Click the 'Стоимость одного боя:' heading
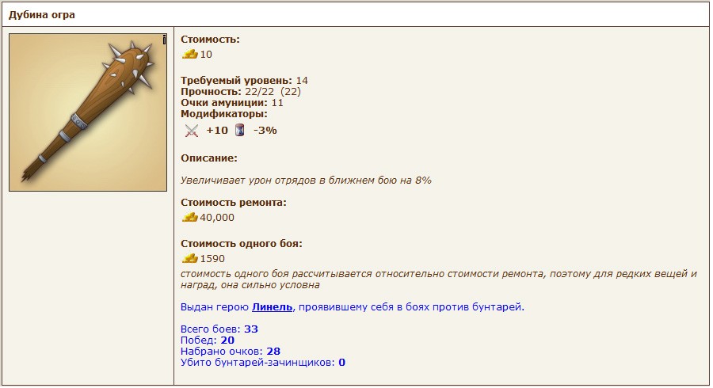 (242, 244)
